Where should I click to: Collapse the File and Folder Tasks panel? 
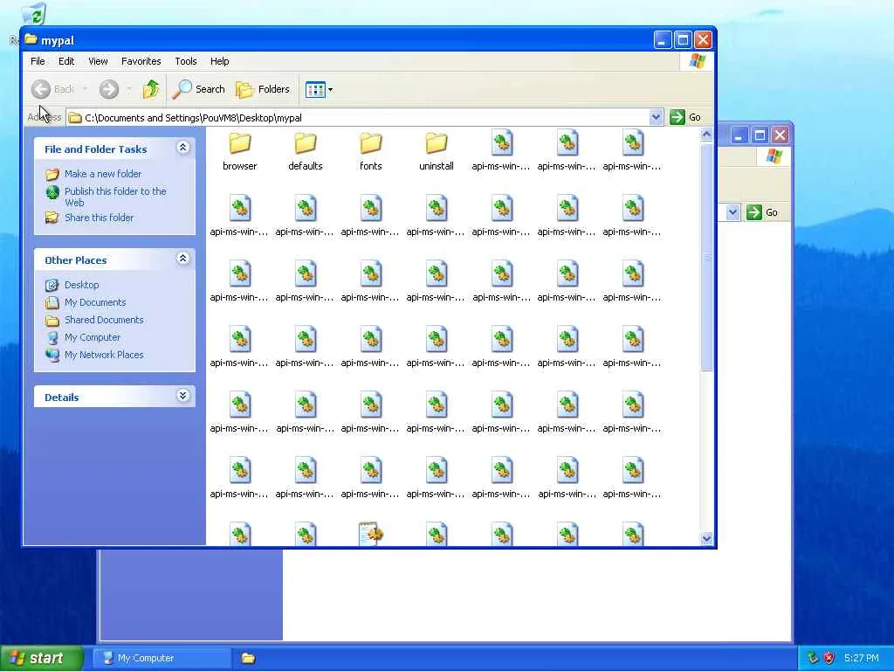[183, 148]
